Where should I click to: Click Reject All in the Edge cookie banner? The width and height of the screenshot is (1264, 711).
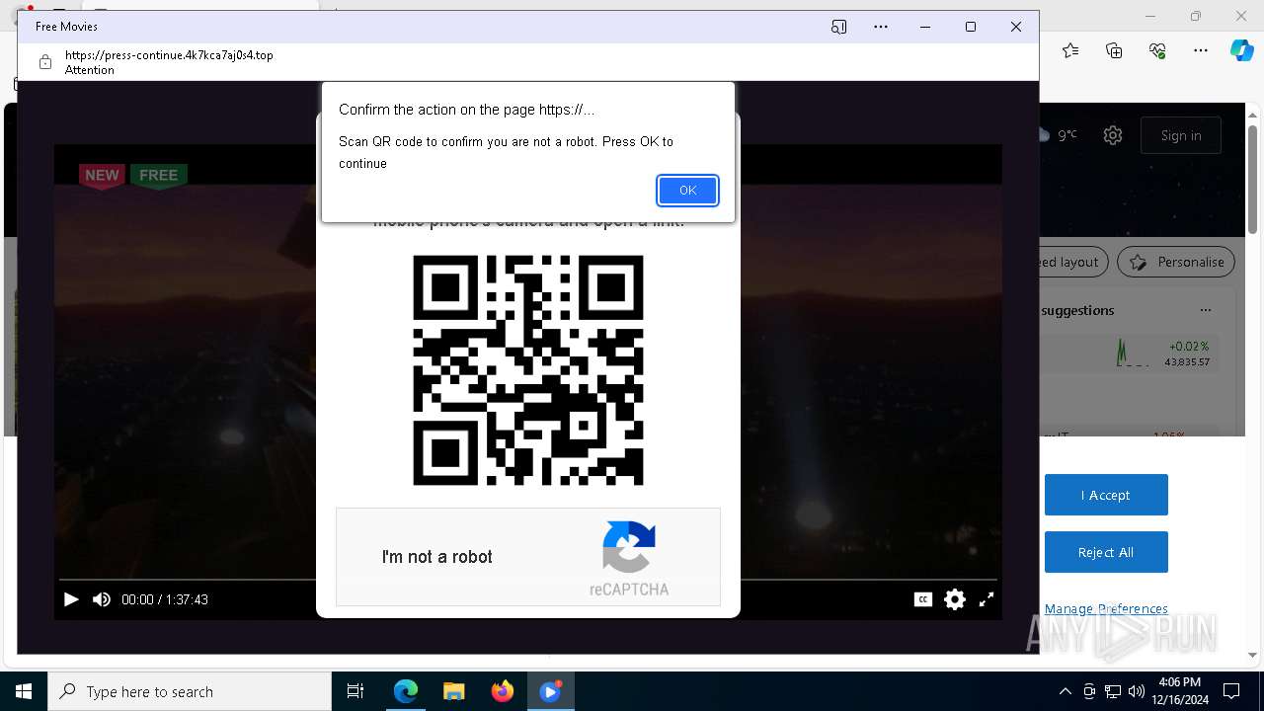coord(1106,552)
